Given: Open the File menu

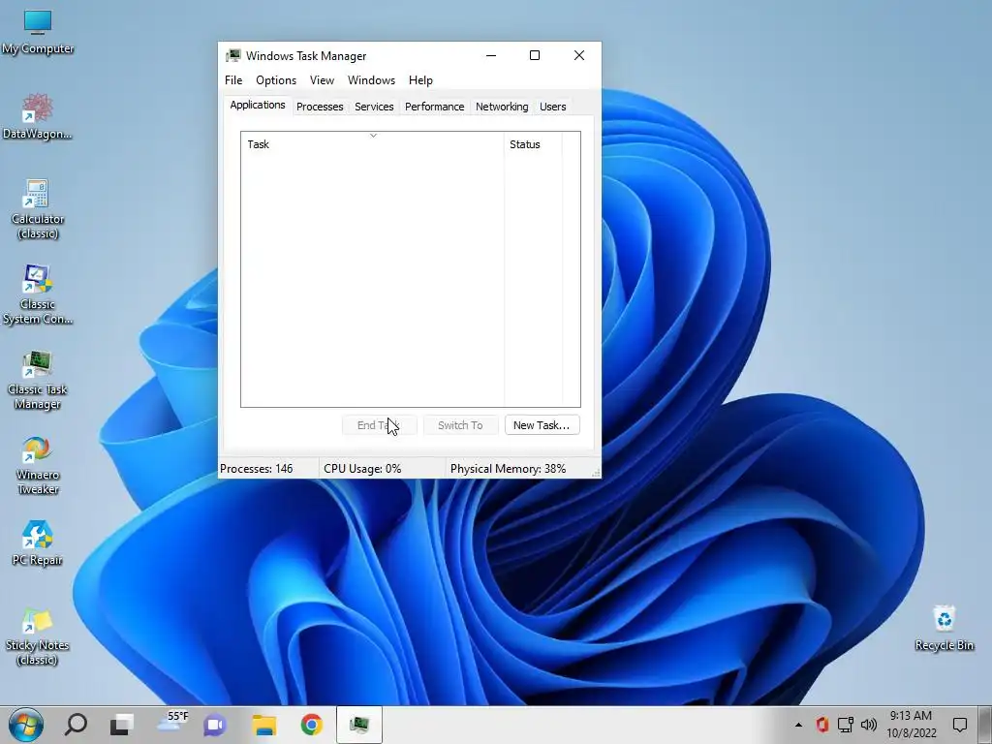Looking at the screenshot, I should pos(233,80).
